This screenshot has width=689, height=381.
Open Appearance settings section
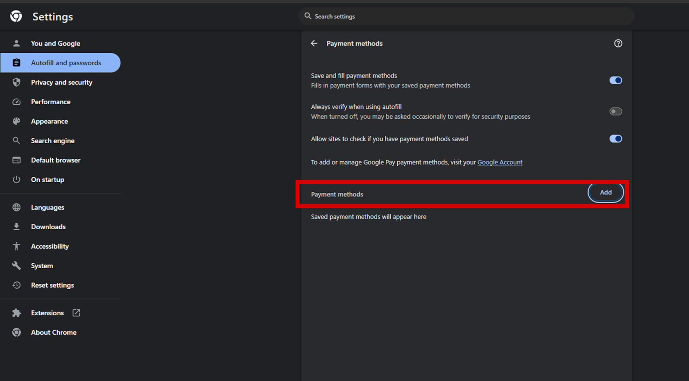click(49, 121)
